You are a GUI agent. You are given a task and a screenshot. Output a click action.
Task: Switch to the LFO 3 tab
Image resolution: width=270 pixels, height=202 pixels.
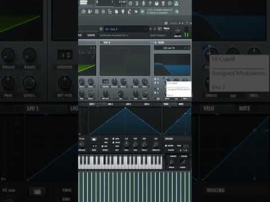(128, 104)
